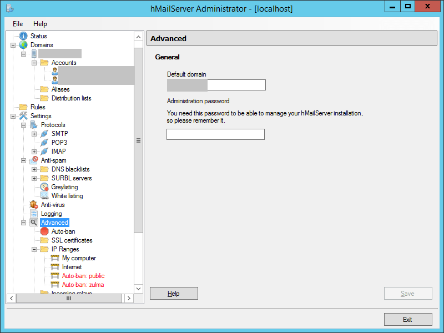Screen dimensions: 444x333
Task: Click the Status info icon
Action: [23, 36]
